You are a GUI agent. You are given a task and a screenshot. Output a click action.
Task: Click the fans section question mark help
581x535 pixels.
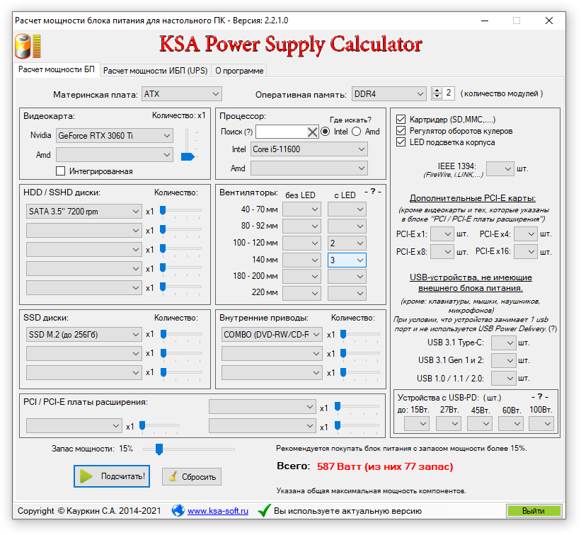click(x=373, y=192)
